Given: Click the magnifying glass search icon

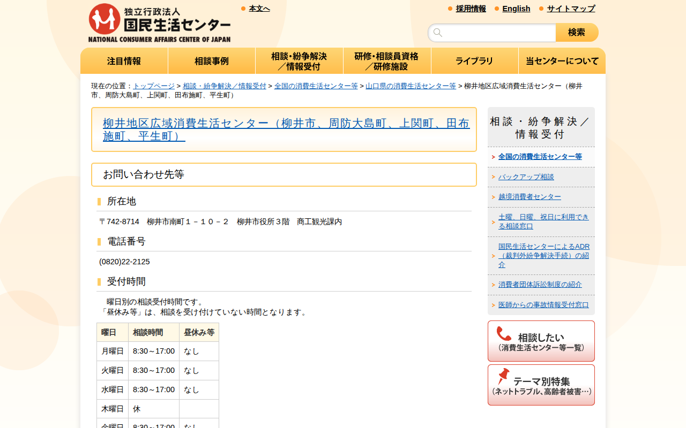Looking at the screenshot, I should coord(438,32).
